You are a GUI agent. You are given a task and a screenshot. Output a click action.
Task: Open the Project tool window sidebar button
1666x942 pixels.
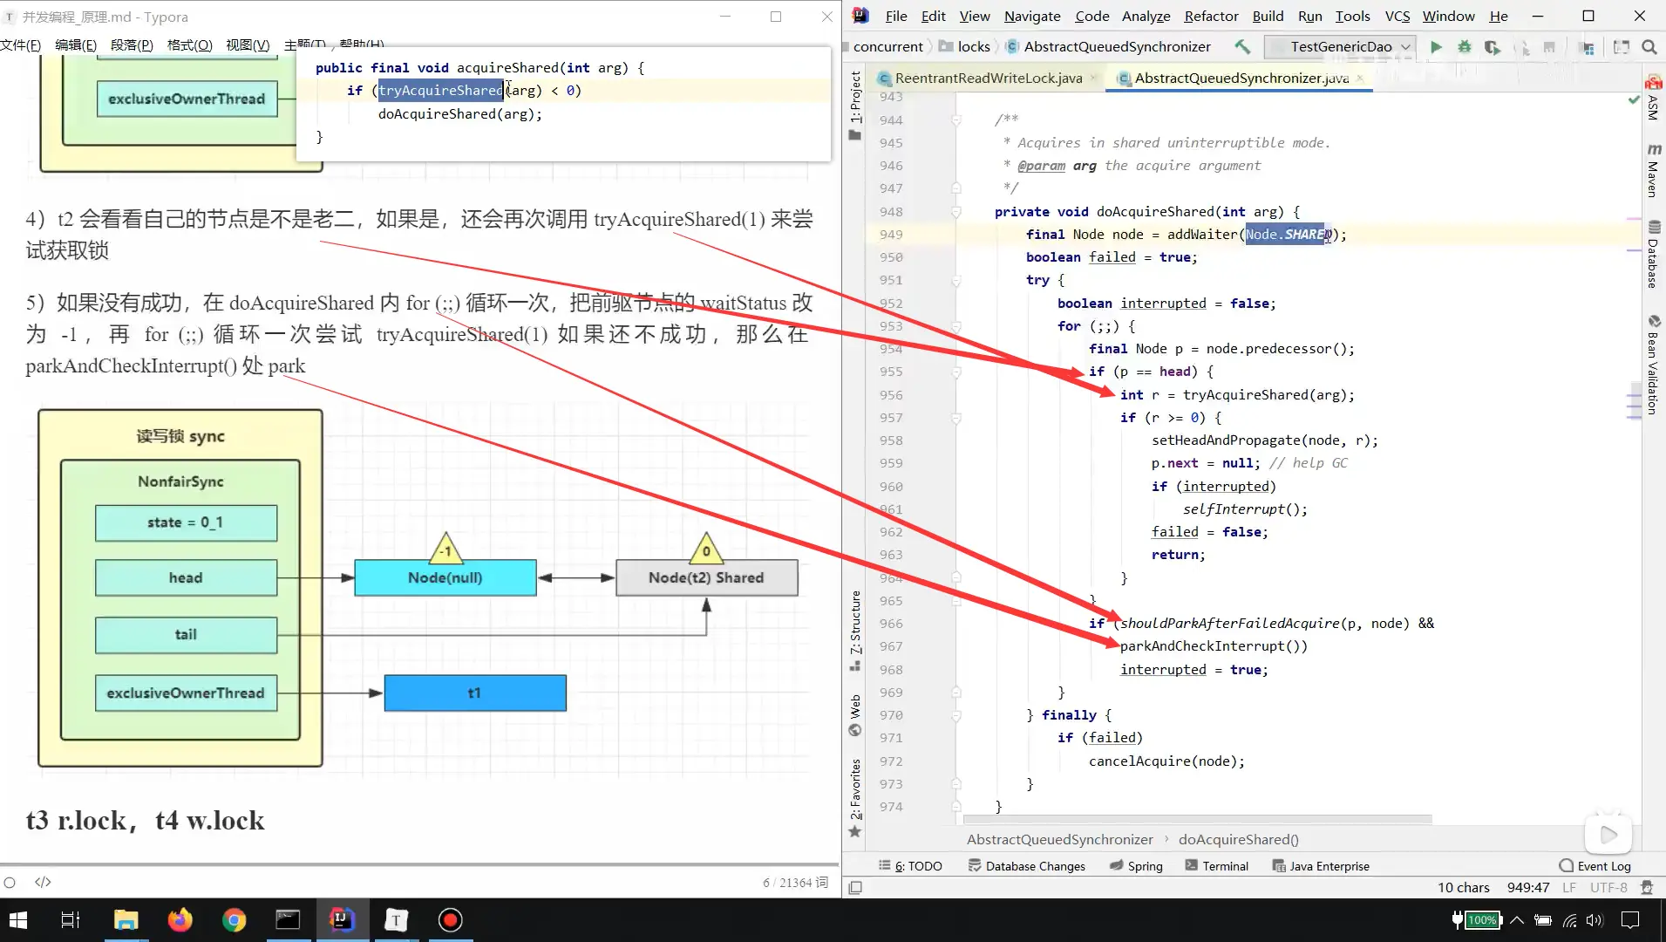coord(855,106)
